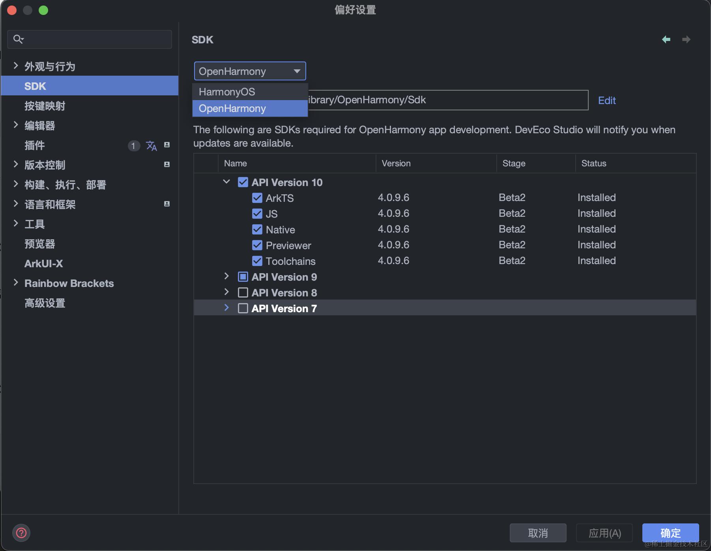Expand the Rainbow Brackets section chevron
Image resolution: width=711 pixels, height=551 pixels.
click(16, 283)
